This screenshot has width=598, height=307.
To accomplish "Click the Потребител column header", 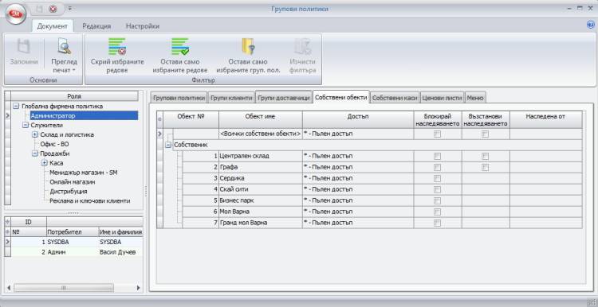I will pos(72,231).
